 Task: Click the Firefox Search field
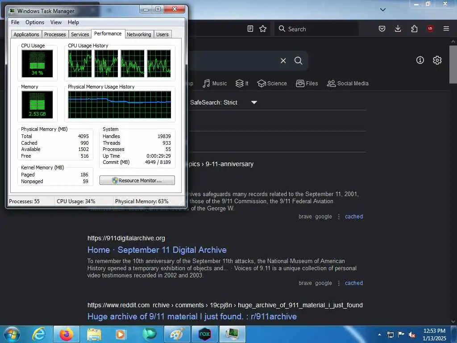[x=316, y=29]
